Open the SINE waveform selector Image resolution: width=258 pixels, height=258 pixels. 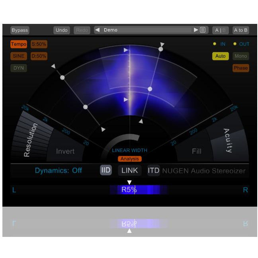(19, 56)
